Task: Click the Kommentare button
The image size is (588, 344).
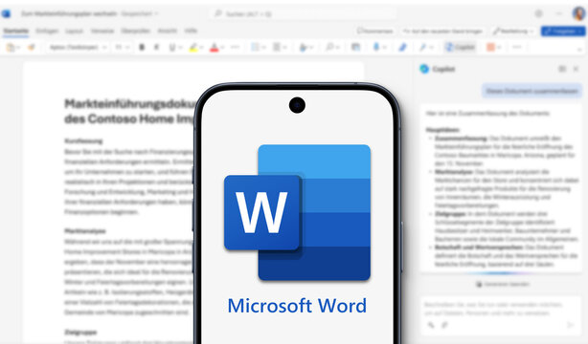Action: 375,32
